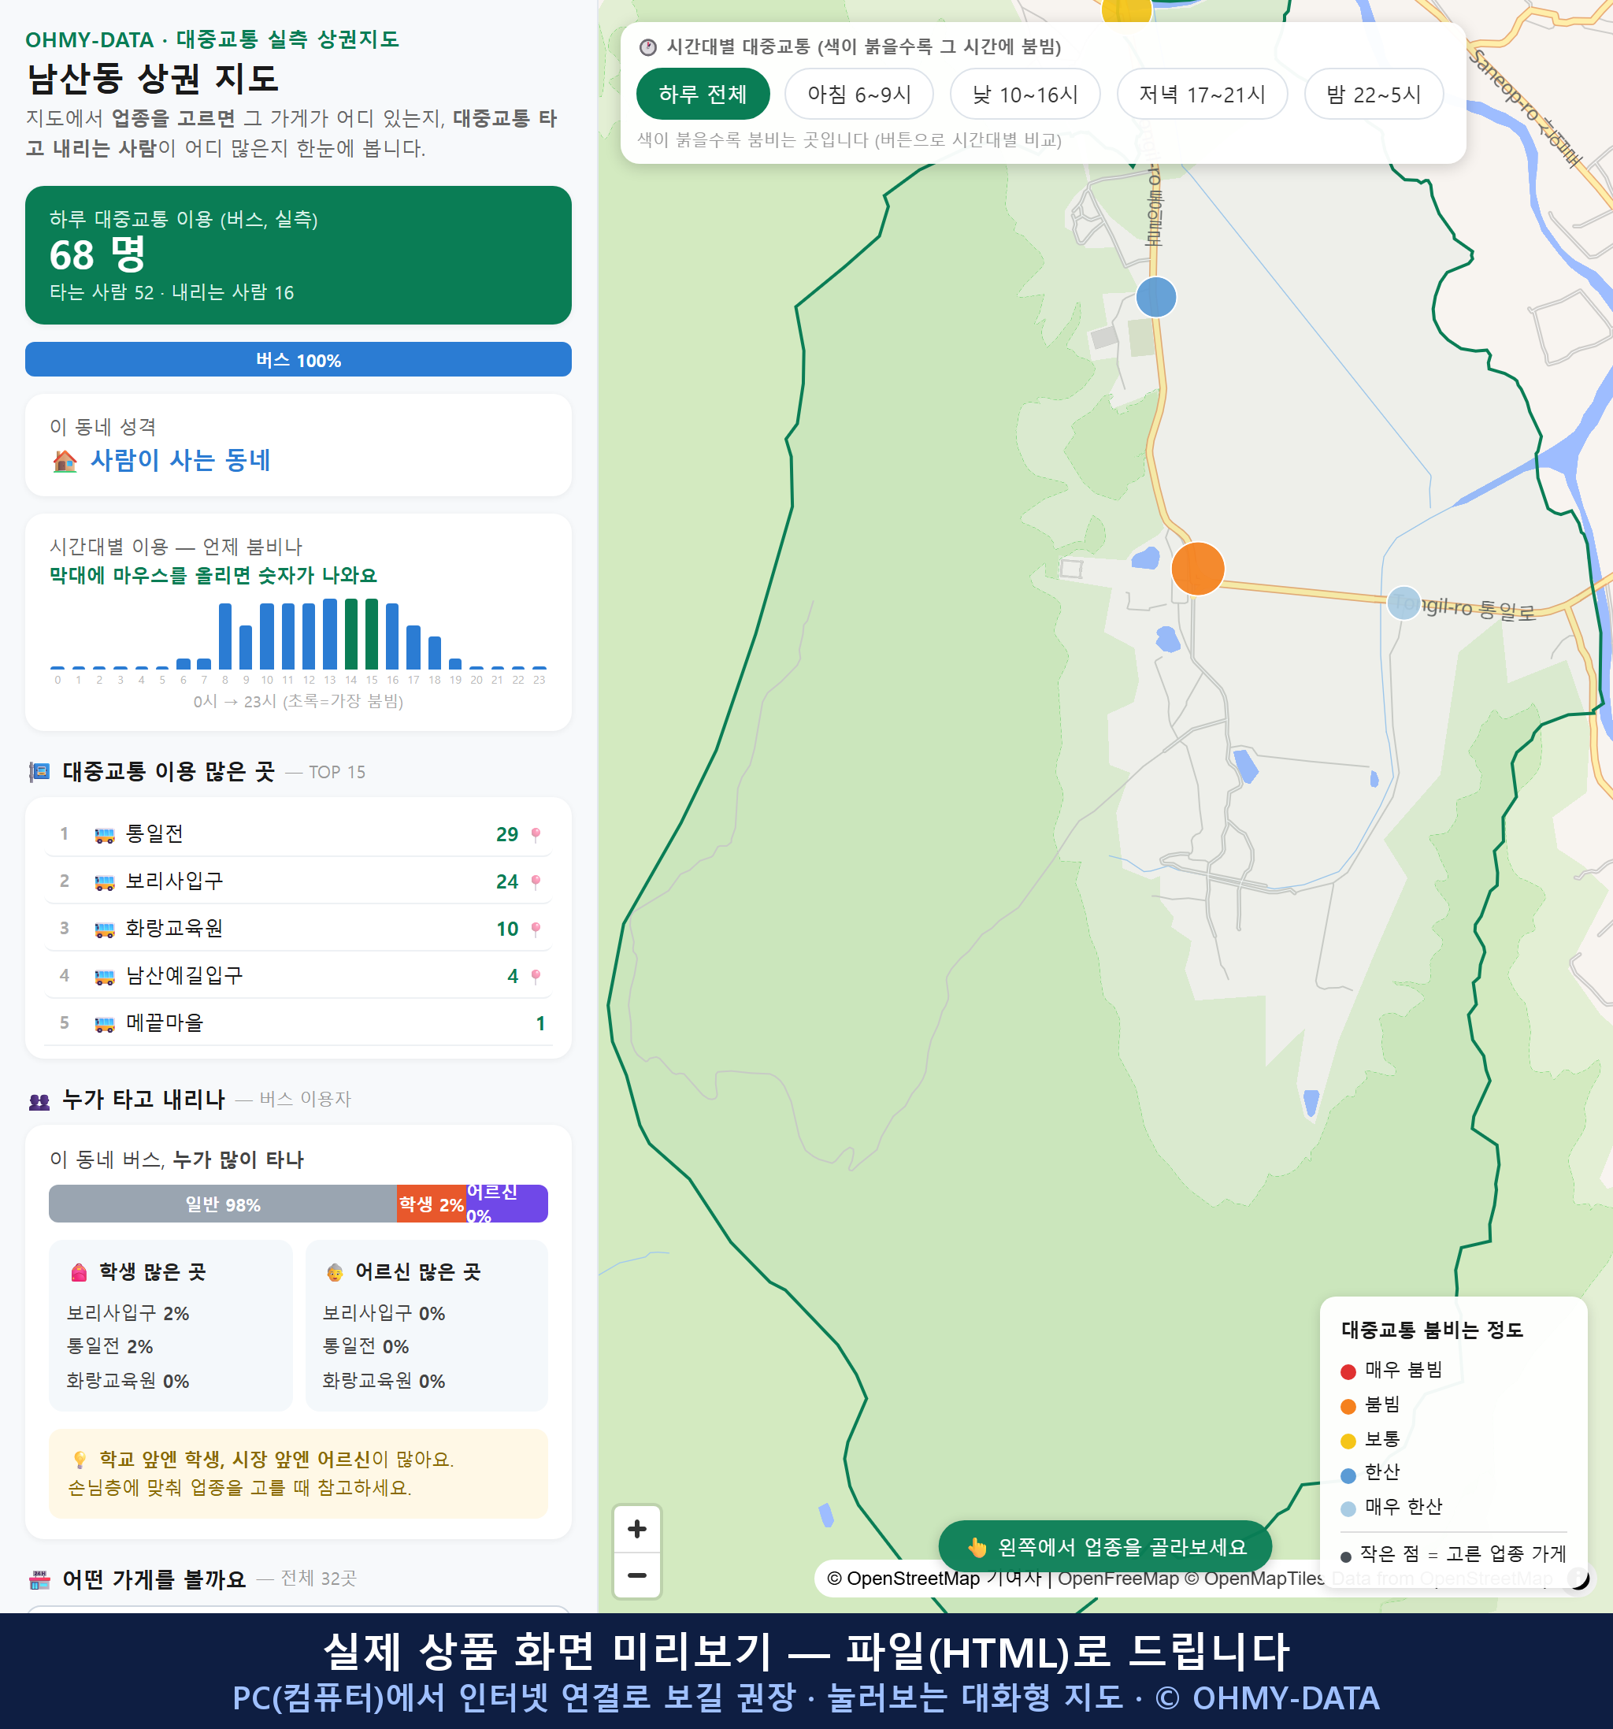This screenshot has width=1613, height=1729.
Task: Click the bus stop icon beside 대중교통 이용 많은 곳
Action: click(x=40, y=771)
